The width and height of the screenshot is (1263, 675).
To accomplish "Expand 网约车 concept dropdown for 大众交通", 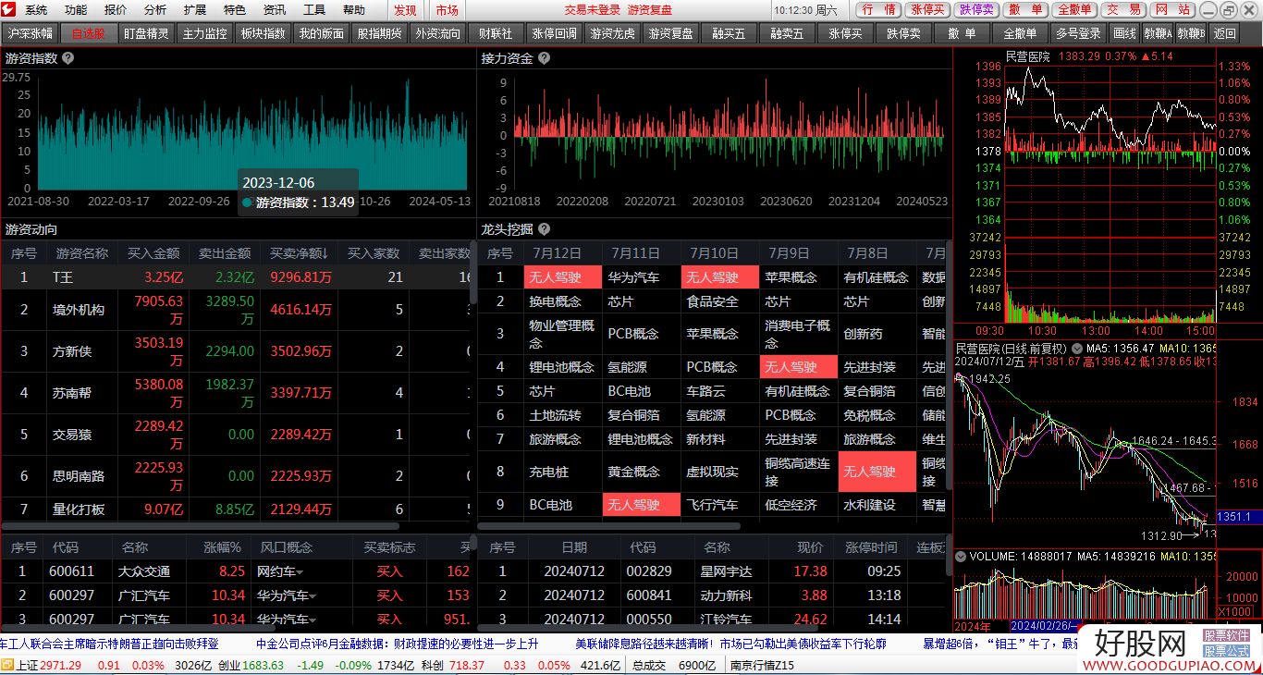I will [300, 572].
